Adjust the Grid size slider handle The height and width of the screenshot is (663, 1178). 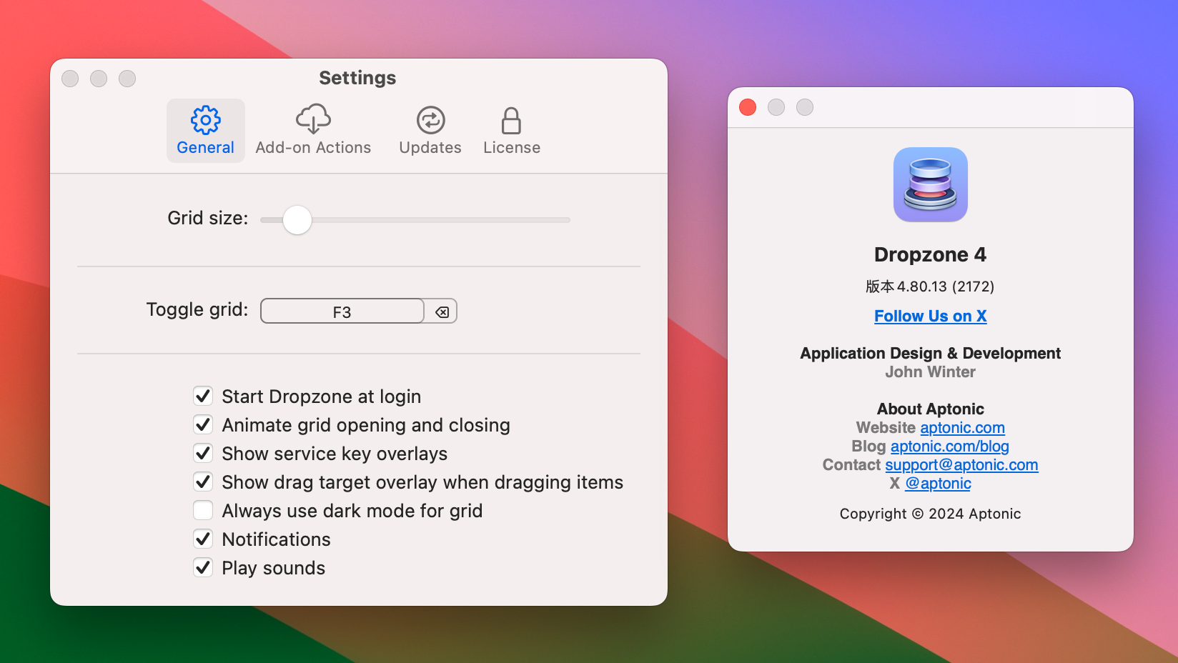tap(297, 220)
